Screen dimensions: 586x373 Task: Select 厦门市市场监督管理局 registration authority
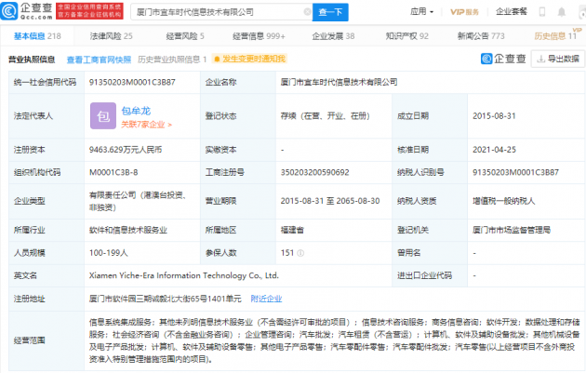[x=512, y=231]
